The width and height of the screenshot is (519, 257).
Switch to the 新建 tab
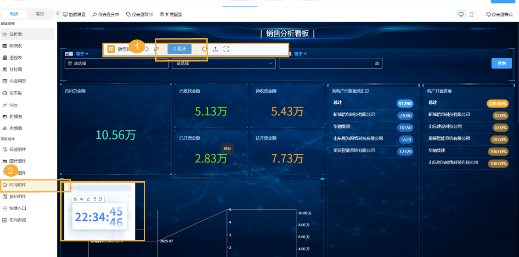tap(14, 14)
